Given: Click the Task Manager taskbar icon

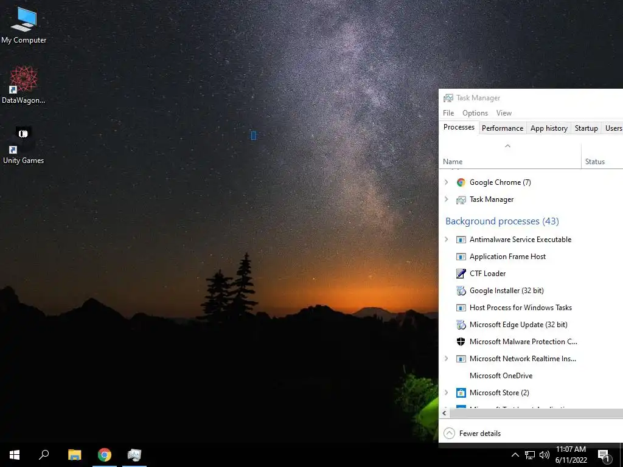Looking at the screenshot, I should 134,455.
